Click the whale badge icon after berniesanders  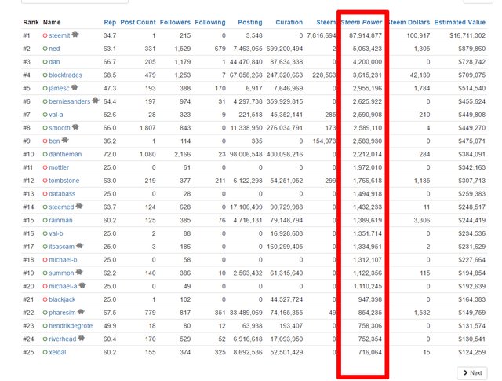pos(96,101)
